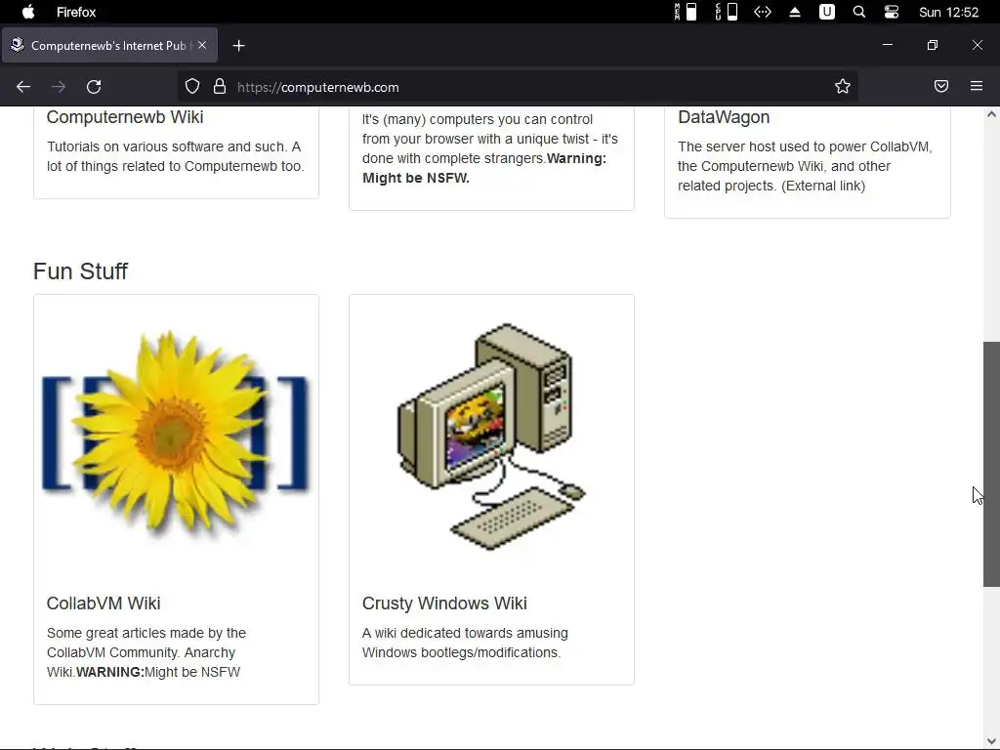The width and height of the screenshot is (1000, 750).
Task: Click the tracking protection shield icon
Action: [192, 87]
